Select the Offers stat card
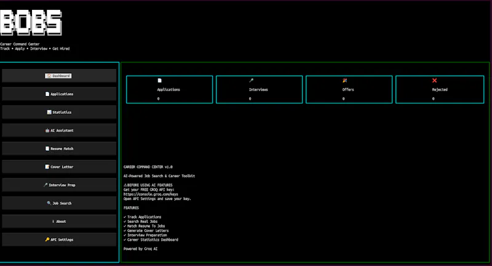 (349, 89)
